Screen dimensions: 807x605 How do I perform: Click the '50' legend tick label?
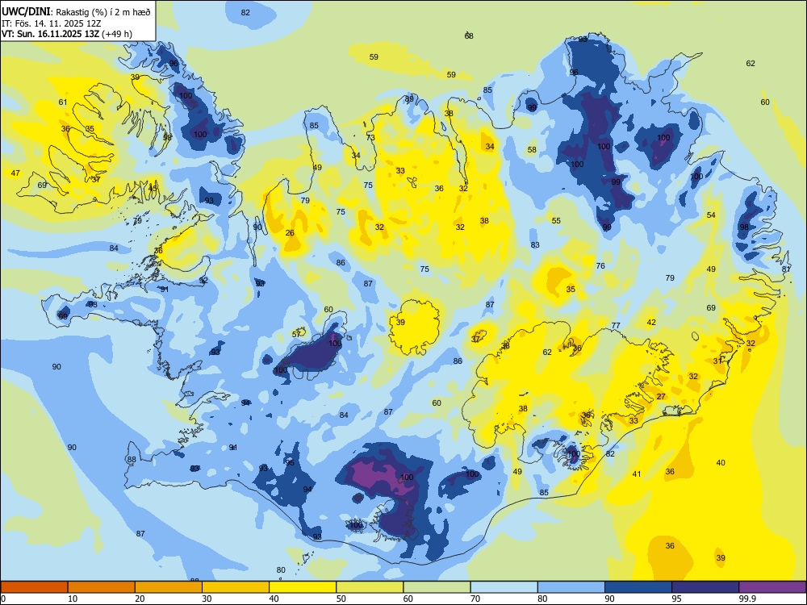[341, 599]
